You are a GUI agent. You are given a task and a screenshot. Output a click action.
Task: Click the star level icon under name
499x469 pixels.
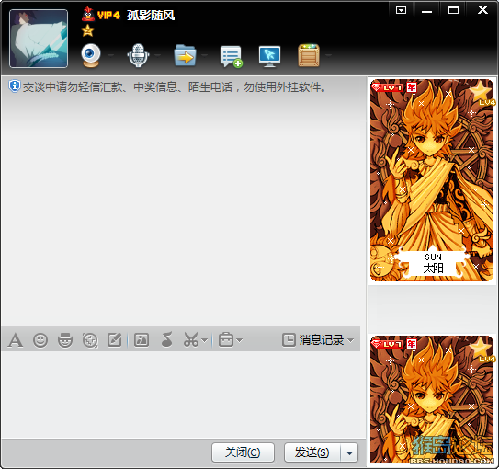pyautogui.click(x=87, y=30)
